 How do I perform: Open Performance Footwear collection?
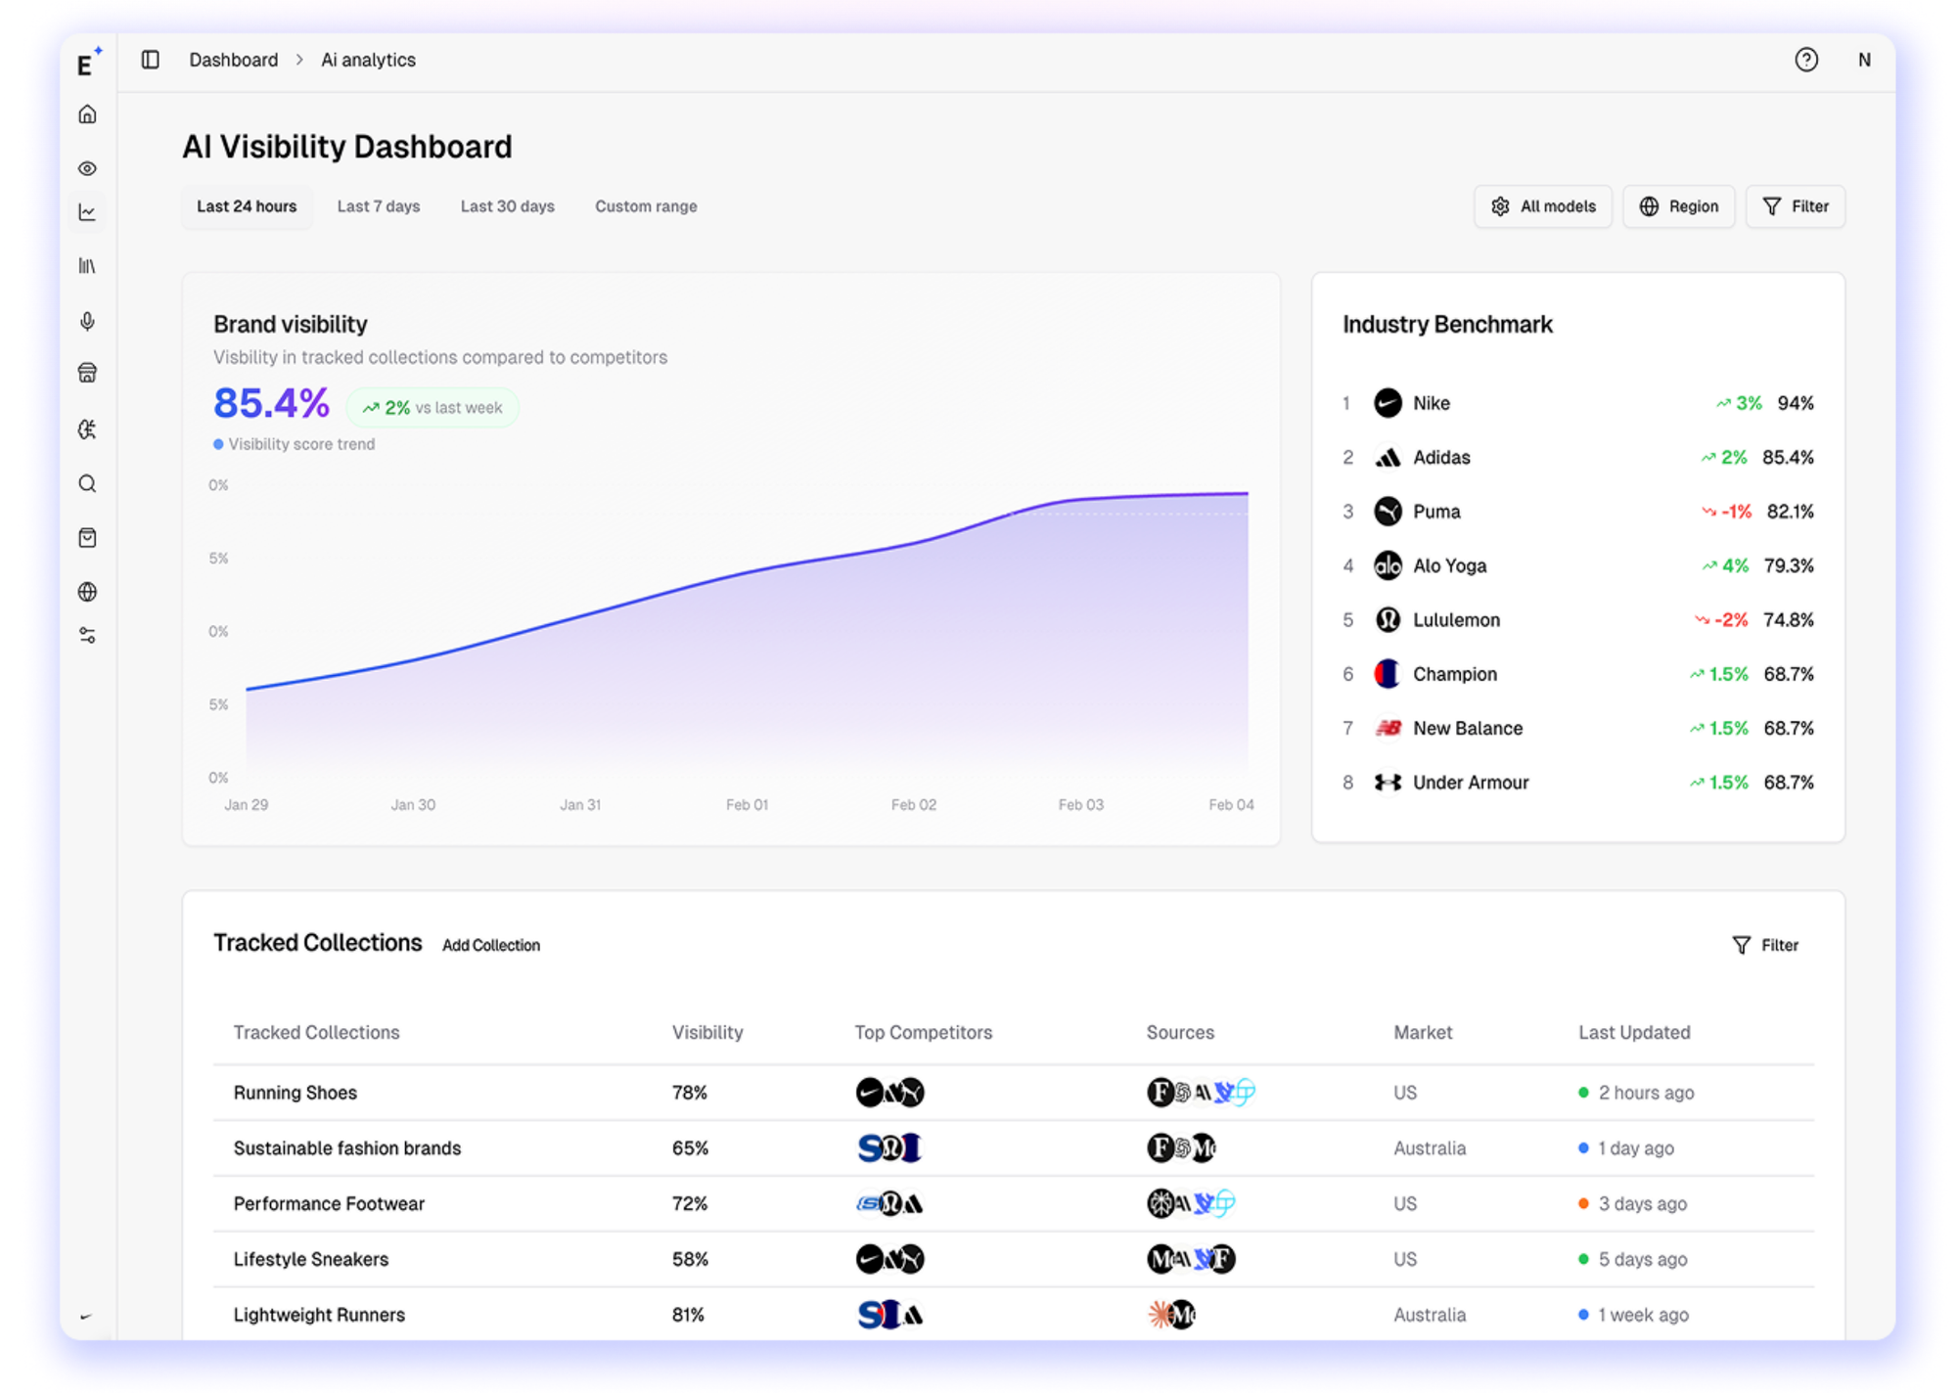tap(1014, 1203)
